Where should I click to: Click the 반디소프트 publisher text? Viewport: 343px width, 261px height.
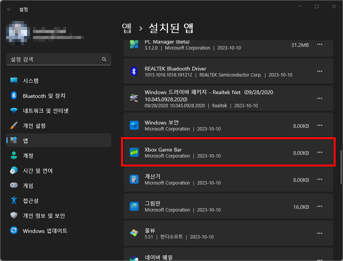(172, 237)
